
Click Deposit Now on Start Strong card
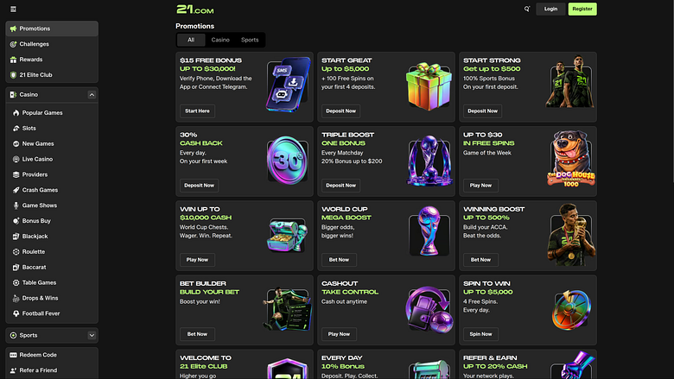[483, 111]
